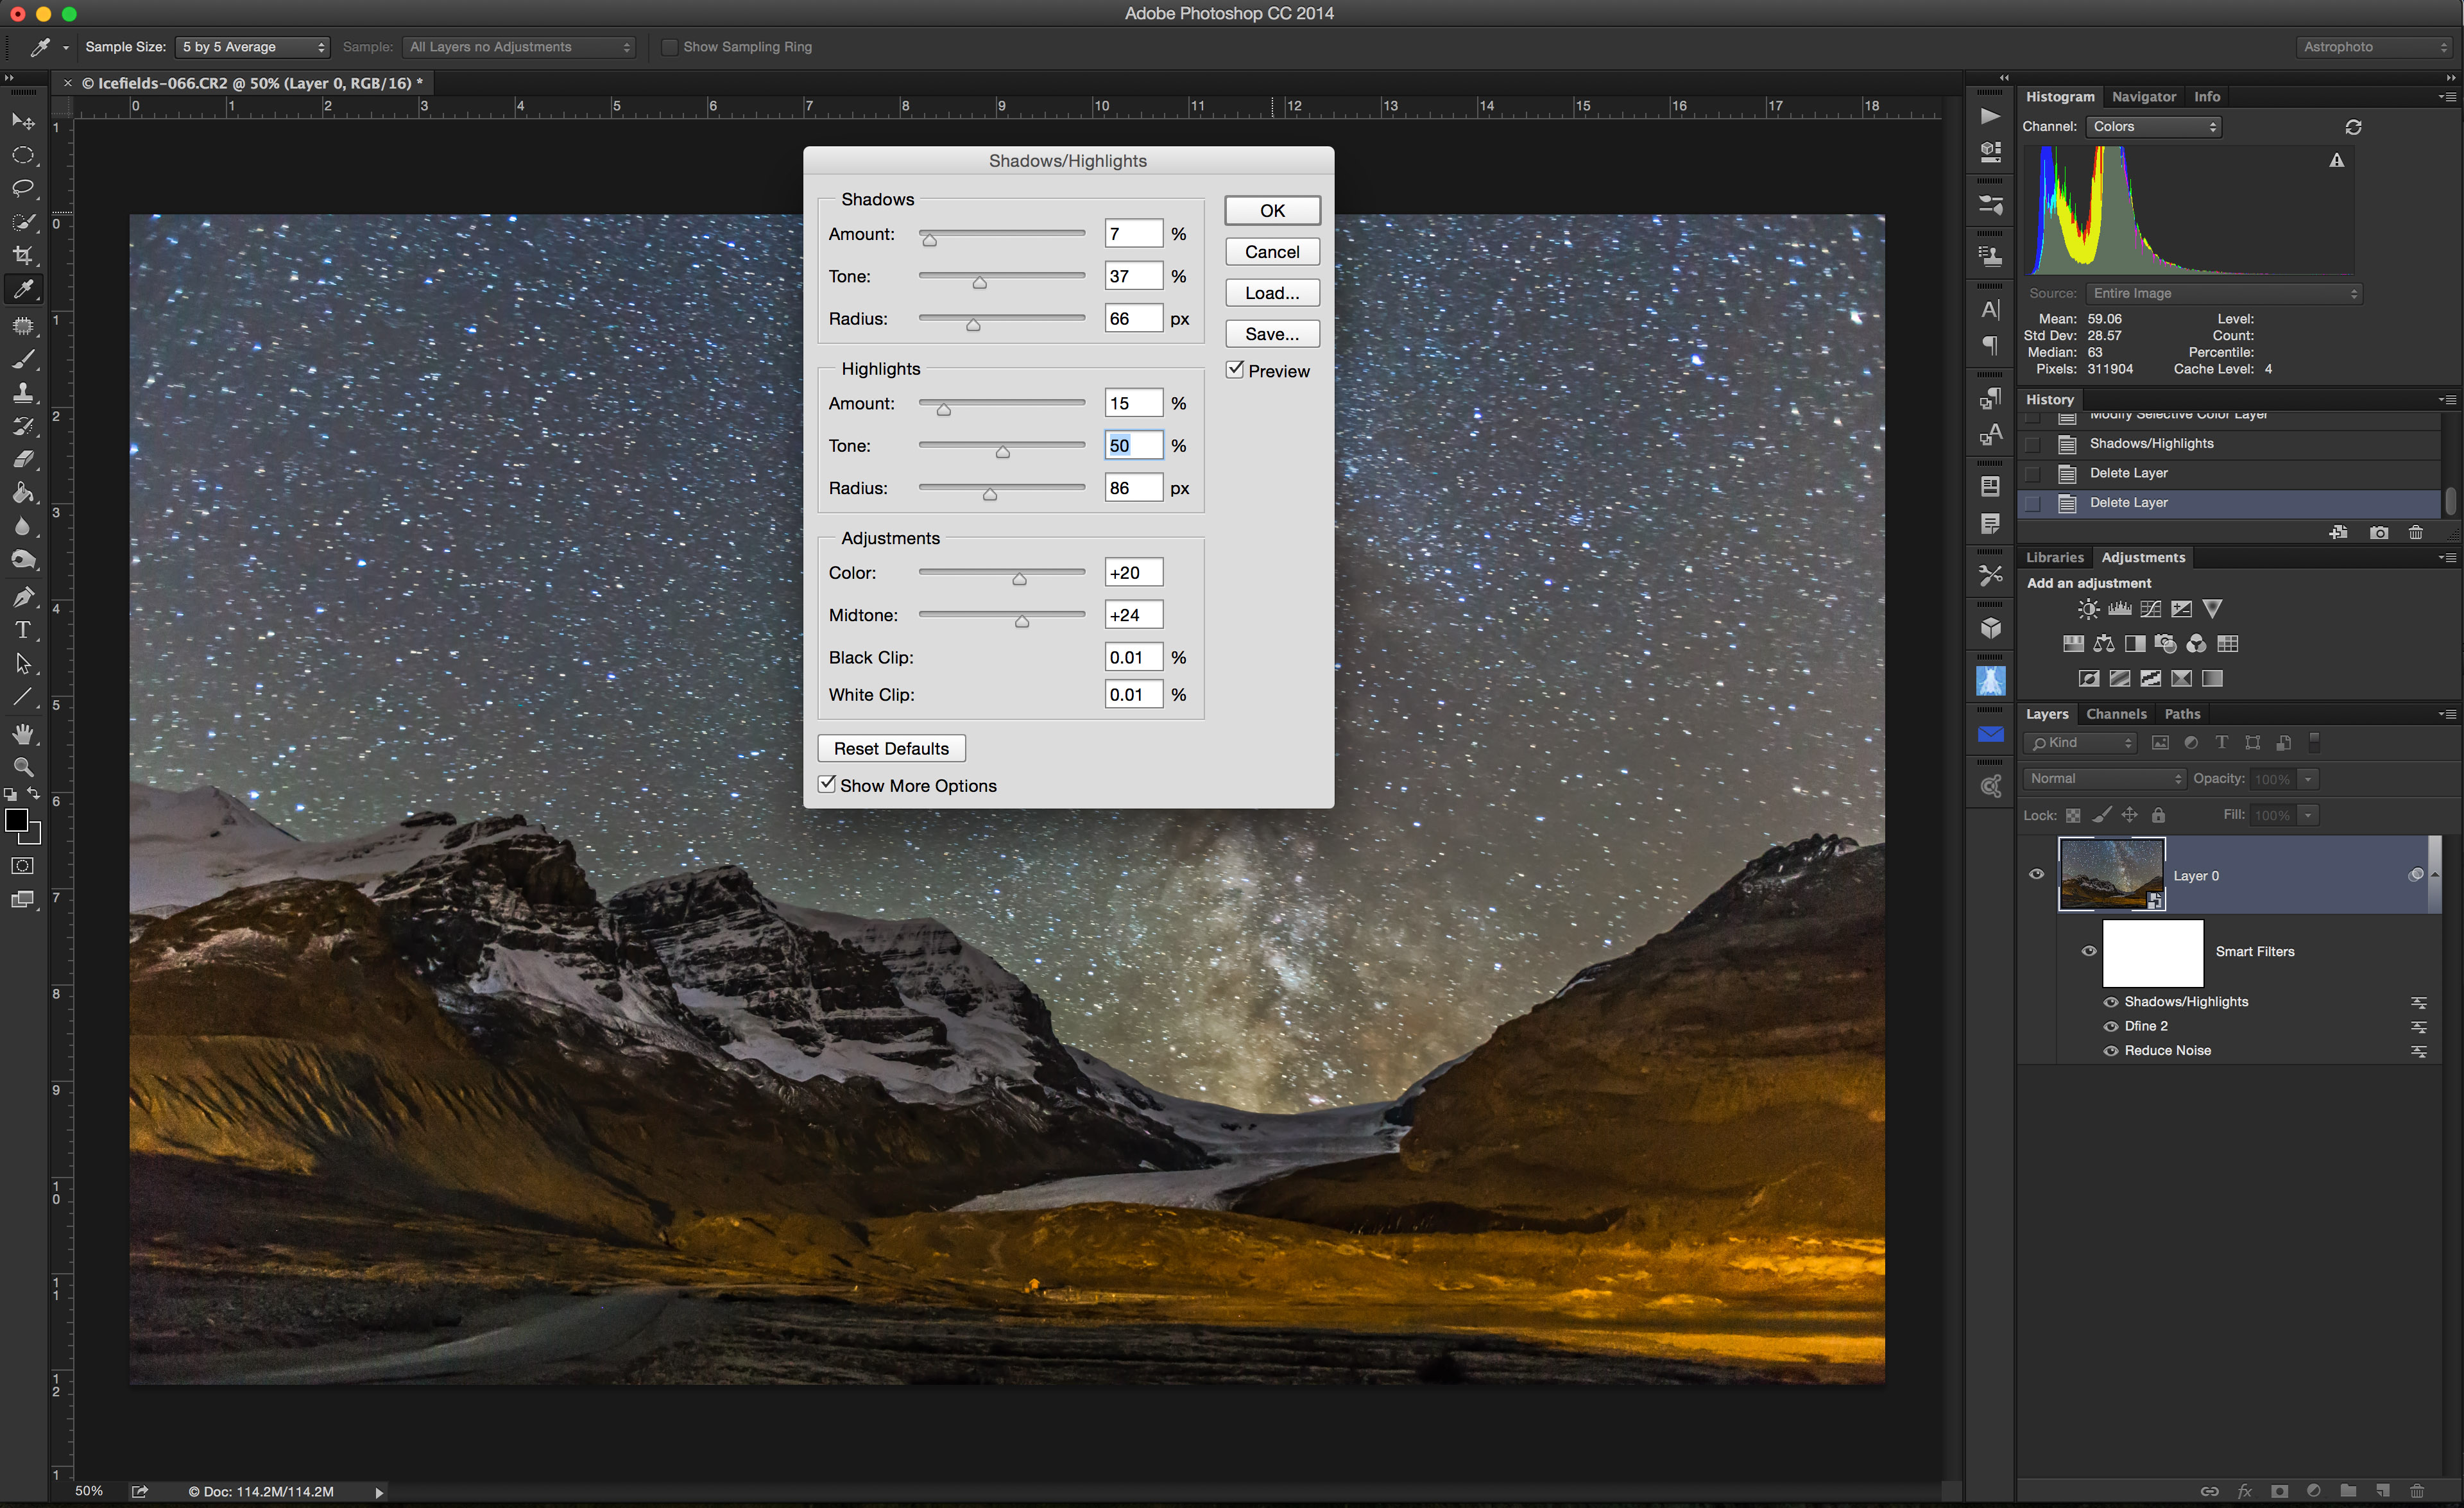The height and width of the screenshot is (1508, 2464).
Task: Select the Hand tool
Action: (22, 734)
